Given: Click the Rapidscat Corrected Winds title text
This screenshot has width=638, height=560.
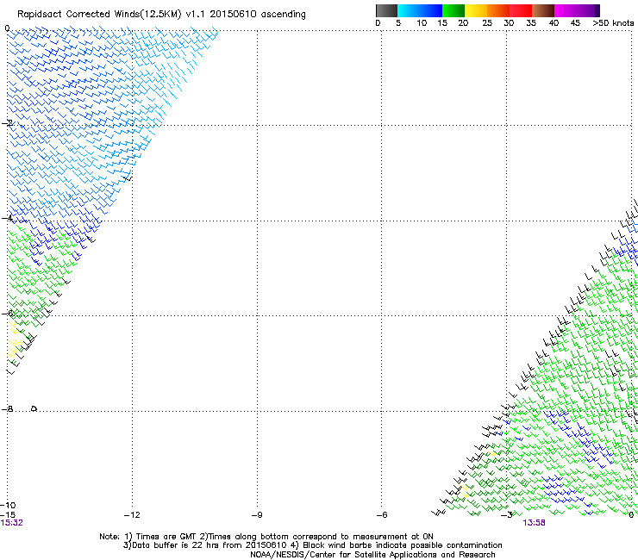Looking at the screenshot, I should [161, 15].
